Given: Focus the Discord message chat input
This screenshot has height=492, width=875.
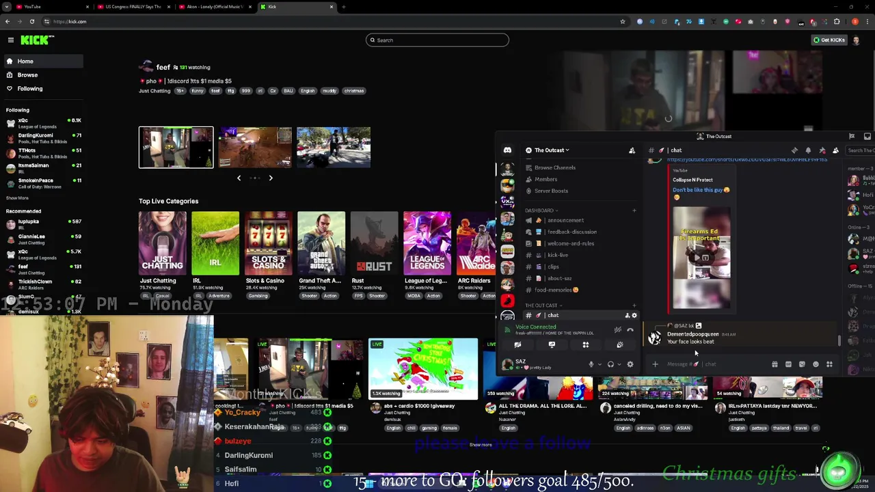Looking at the screenshot, I should point(714,365).
